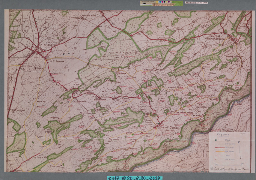Click the 'LE RUSSEY' town label

[x=47, y=45]
